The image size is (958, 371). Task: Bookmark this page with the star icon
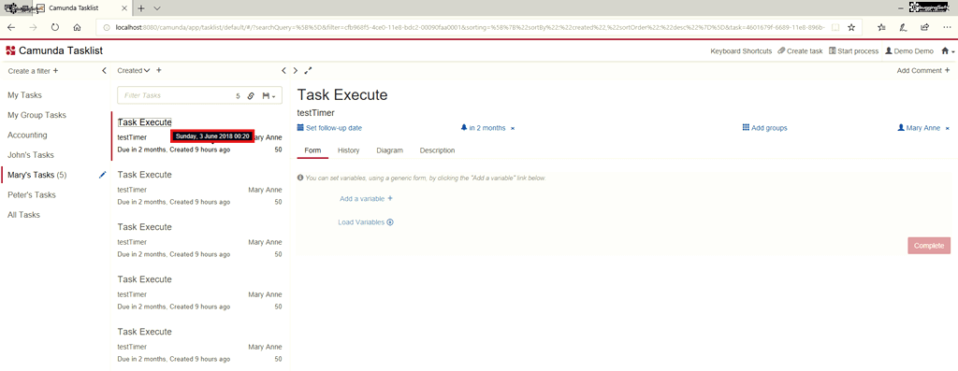851,27
